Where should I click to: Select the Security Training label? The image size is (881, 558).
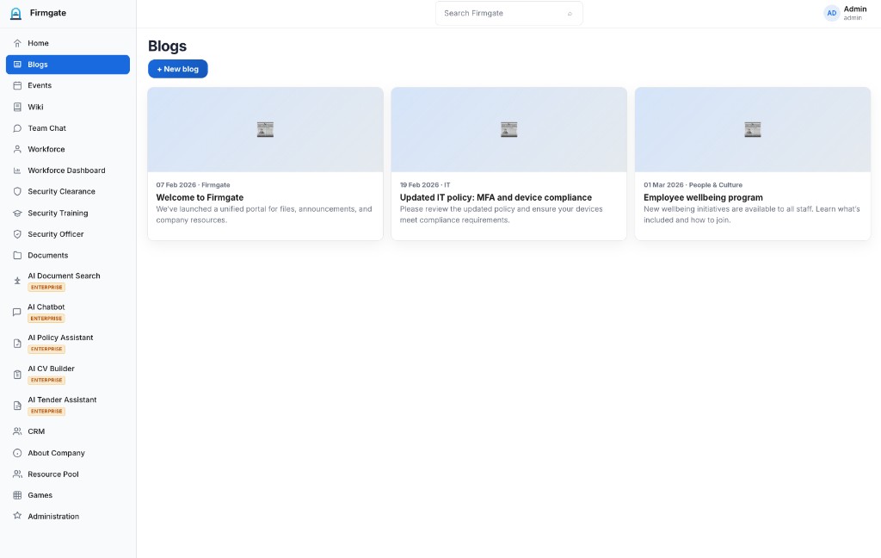click(58, 214)
